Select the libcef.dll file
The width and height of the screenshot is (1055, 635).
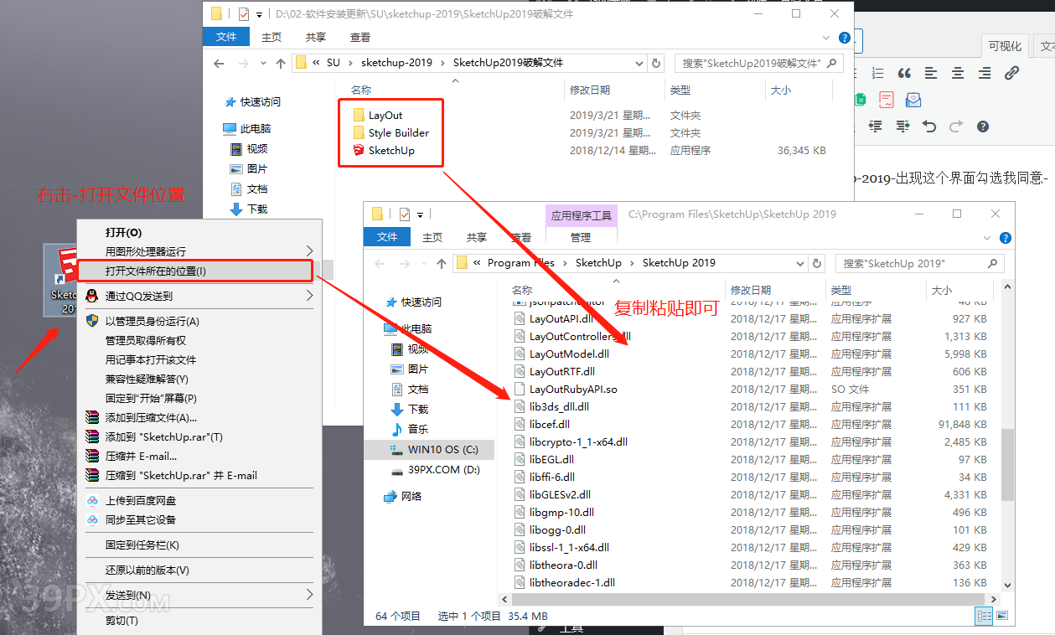click(x=550, y=425)
